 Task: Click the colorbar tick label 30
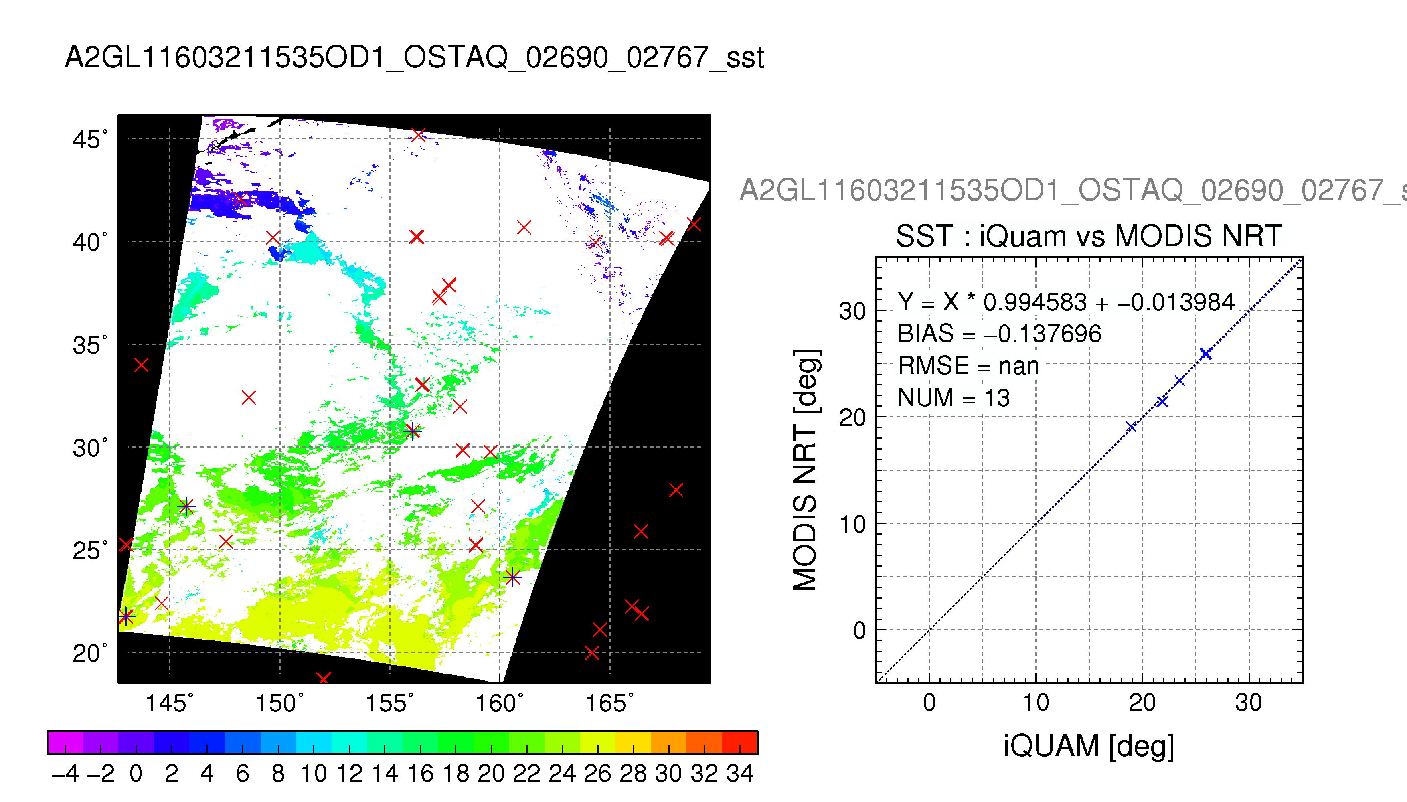[668, 774]
